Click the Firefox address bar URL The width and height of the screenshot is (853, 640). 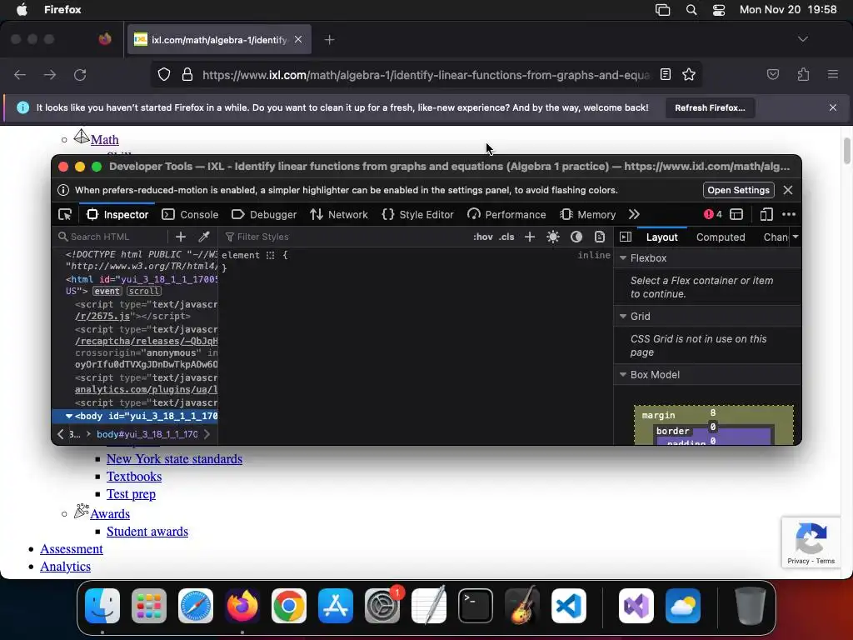point(426,75)
